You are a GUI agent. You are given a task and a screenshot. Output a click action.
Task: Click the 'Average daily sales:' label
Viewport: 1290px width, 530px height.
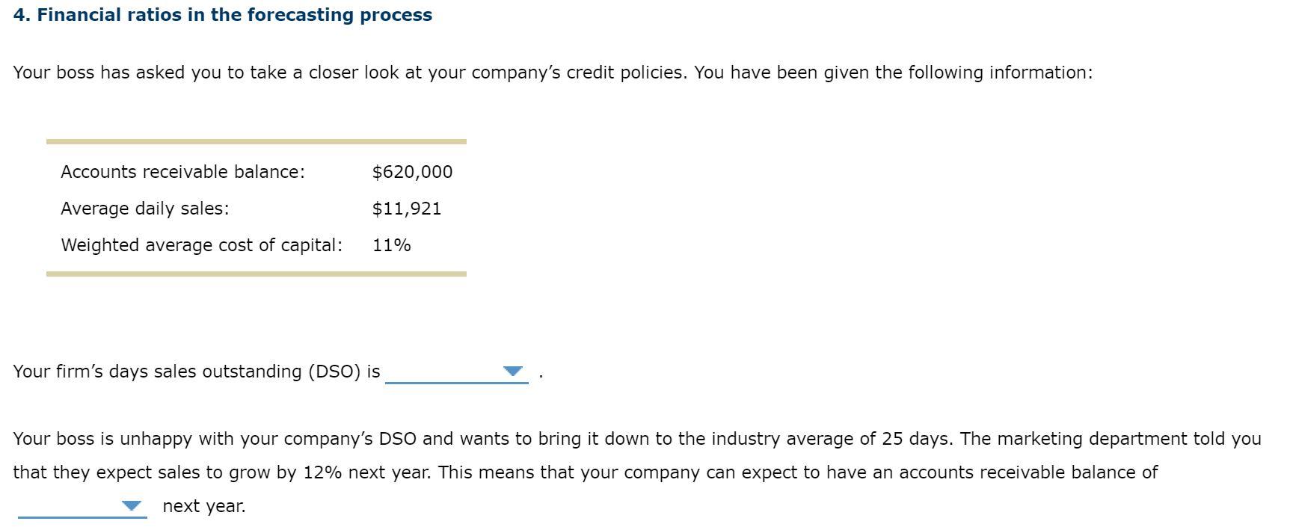[145, 209]
